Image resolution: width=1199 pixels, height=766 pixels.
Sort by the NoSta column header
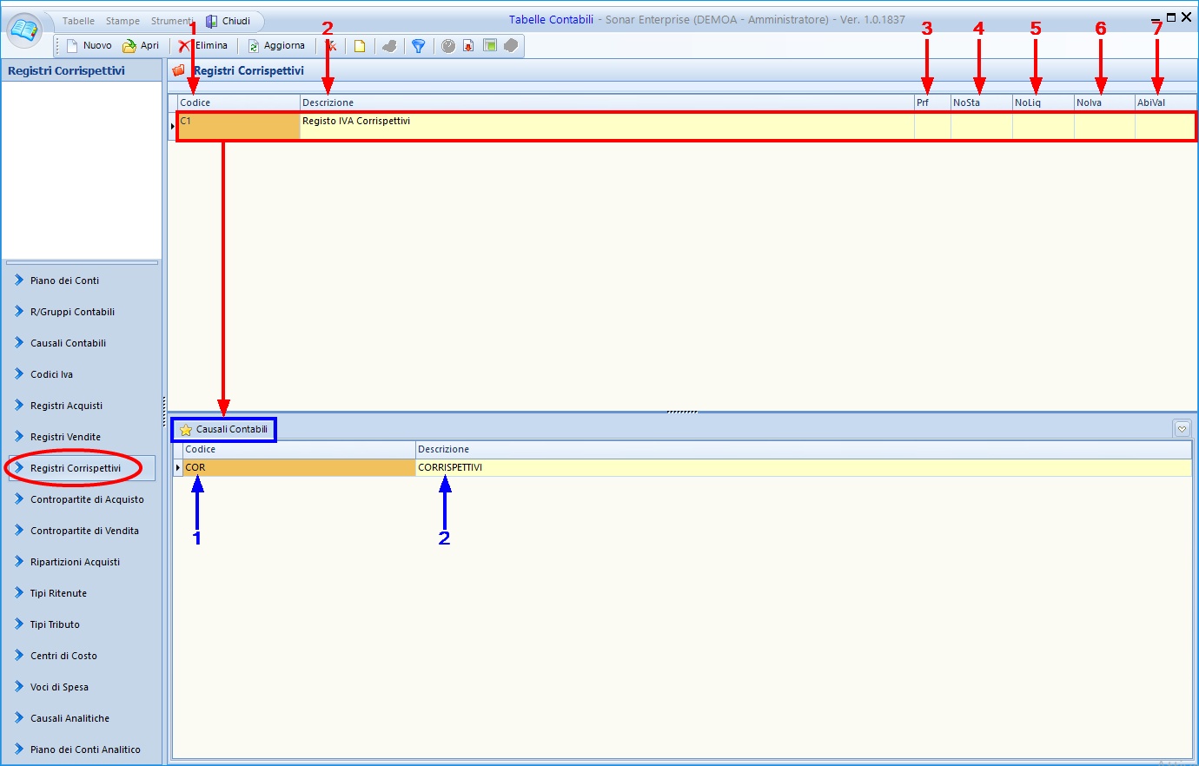pos(980,102)
